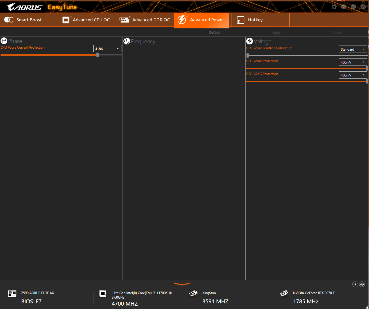Open hardware monitor waveform icon

(x=362, y=284)
